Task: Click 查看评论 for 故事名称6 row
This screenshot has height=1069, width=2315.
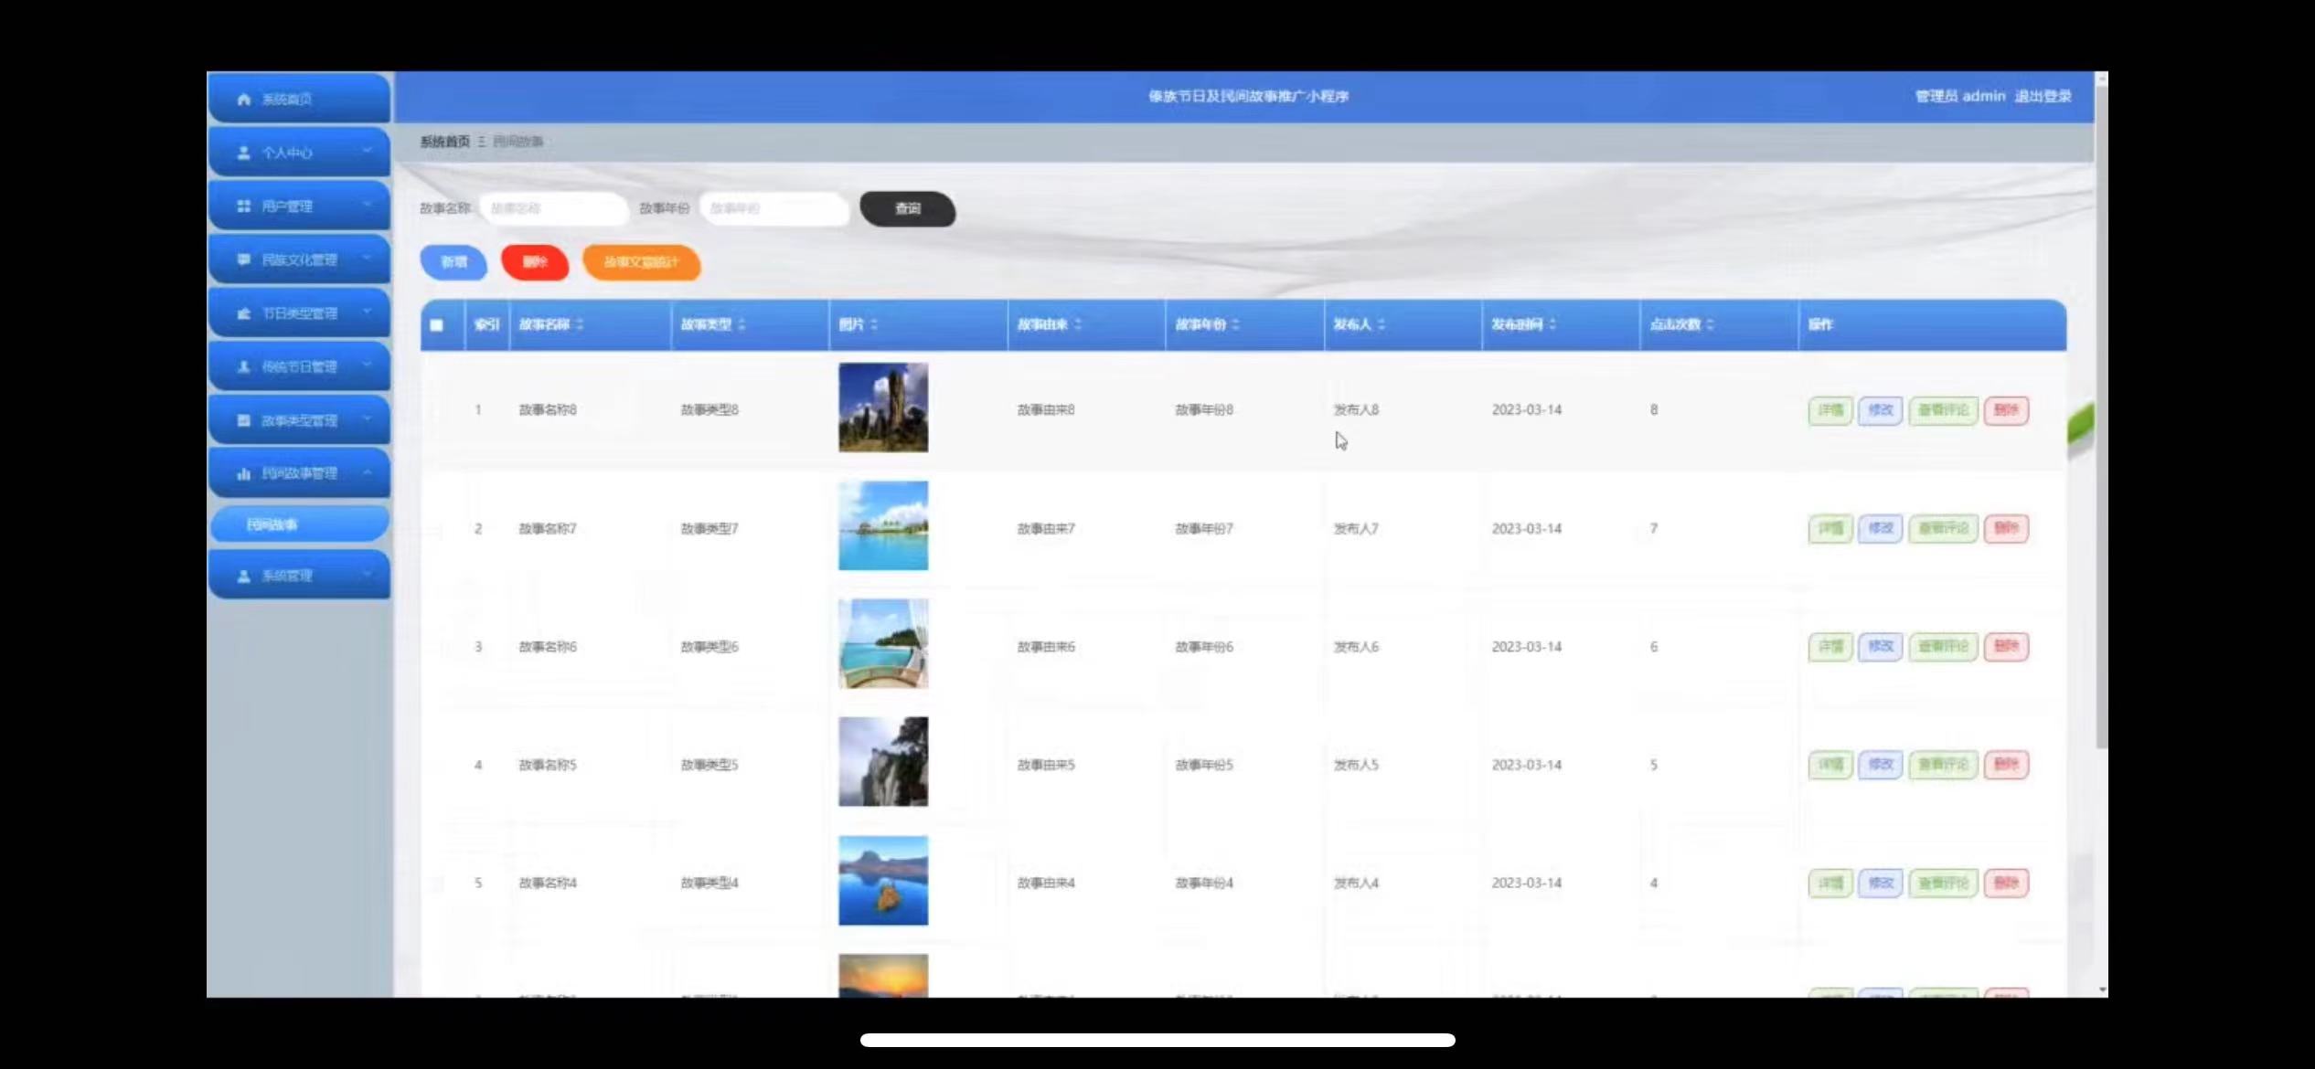Action: pos(1944,647)
